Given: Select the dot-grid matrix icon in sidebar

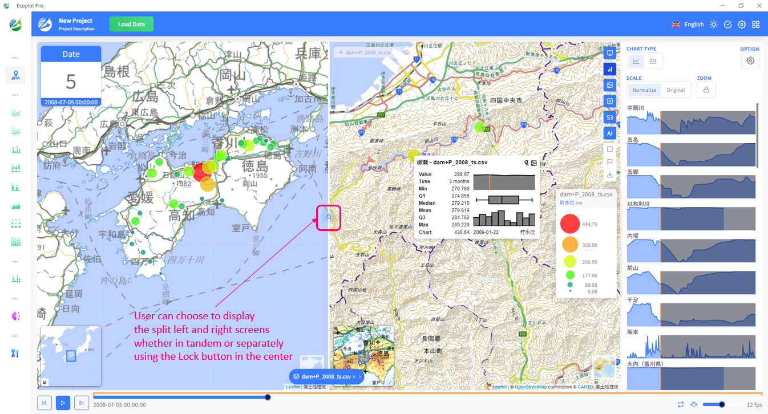Looking at the screenshot, I should pyautogui.click(x=15, y=224).
